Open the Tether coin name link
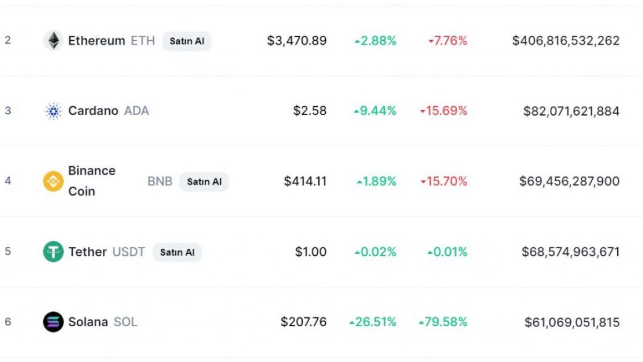This screenshot has height=362, width=643. [87, 252]
